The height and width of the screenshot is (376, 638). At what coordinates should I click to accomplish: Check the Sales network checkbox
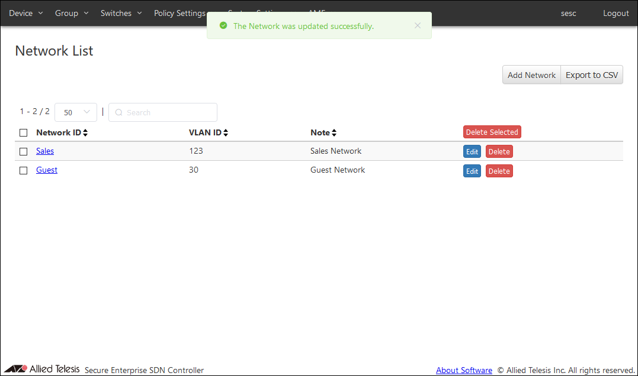click(24, 151)
